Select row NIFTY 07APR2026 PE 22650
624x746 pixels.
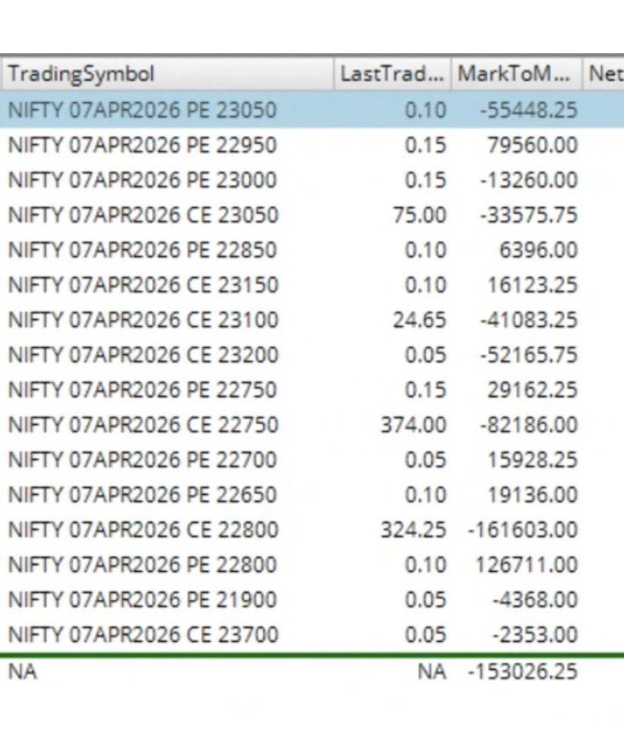coord(312,495)
